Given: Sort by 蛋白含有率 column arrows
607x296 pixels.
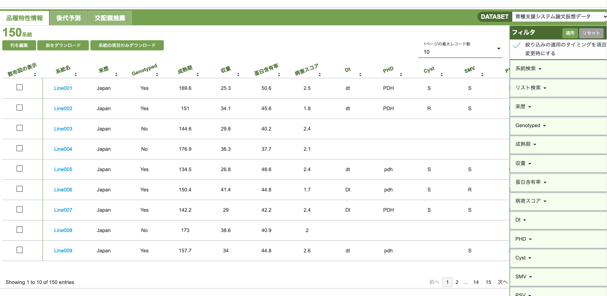Looking at the screenshot, I should (x=279, y=74).
